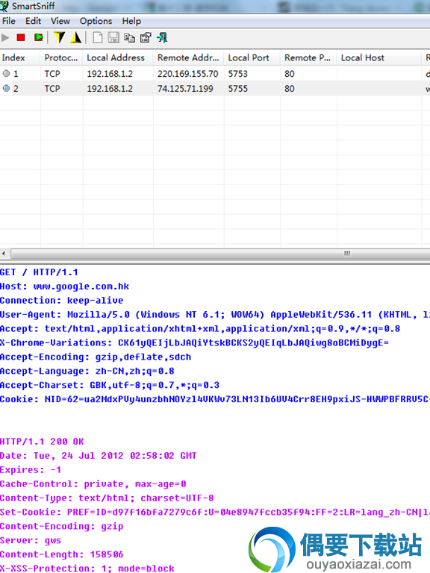
Task: Click the 'X-XSS-Protection: 1; mode=block' line
Action: [x=87, y=569]
